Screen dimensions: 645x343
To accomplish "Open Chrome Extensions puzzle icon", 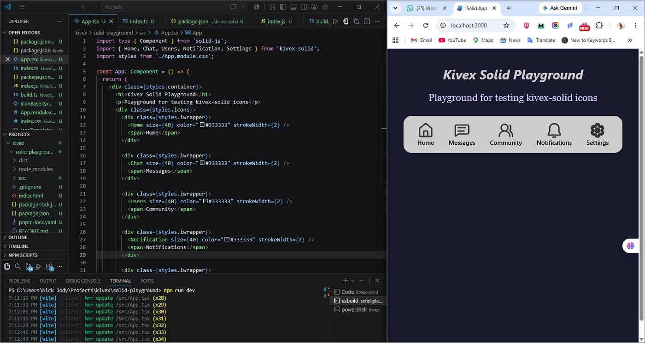I will coord(599,26).
